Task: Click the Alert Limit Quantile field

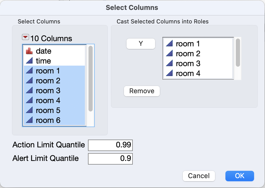Action: (110, 159)
